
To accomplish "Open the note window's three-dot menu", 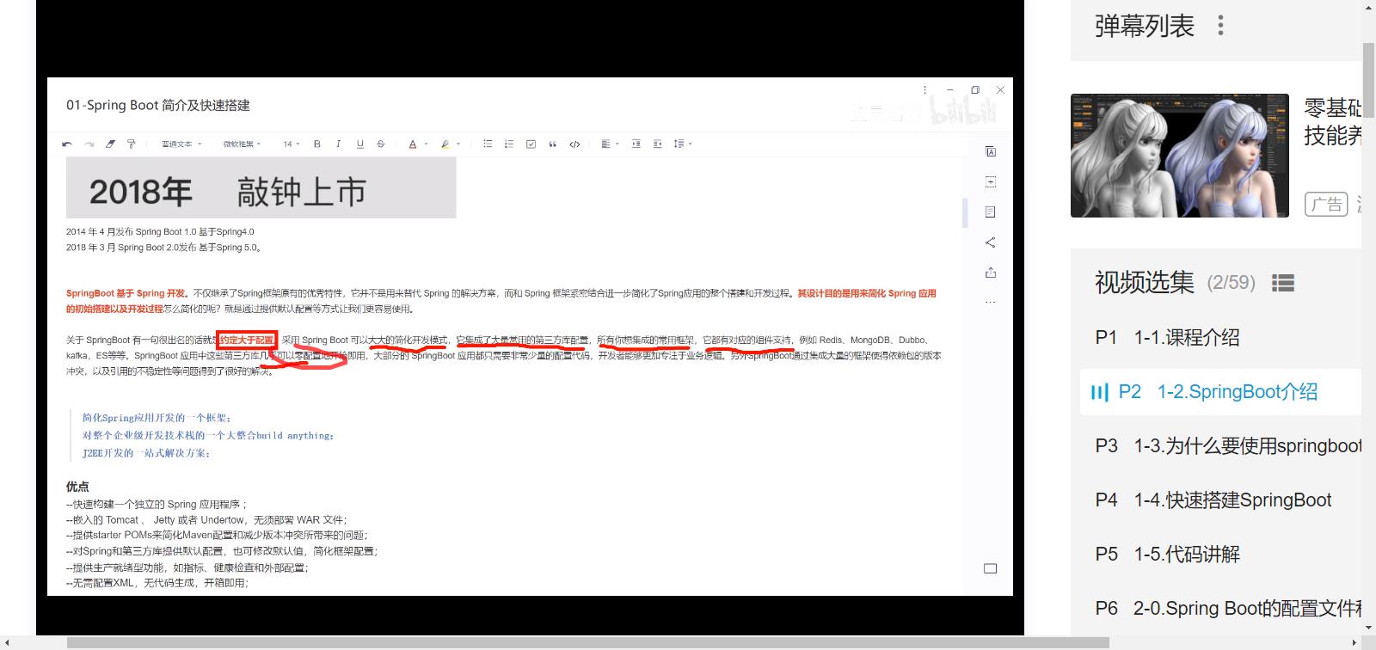I will [925, 89].
